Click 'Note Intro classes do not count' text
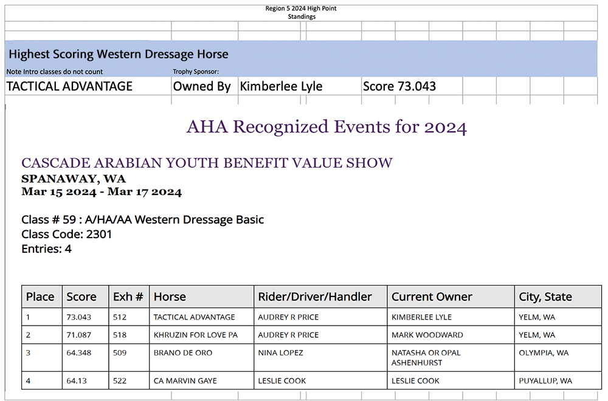This screenshot has width=608, height=401. pos(55,72)
